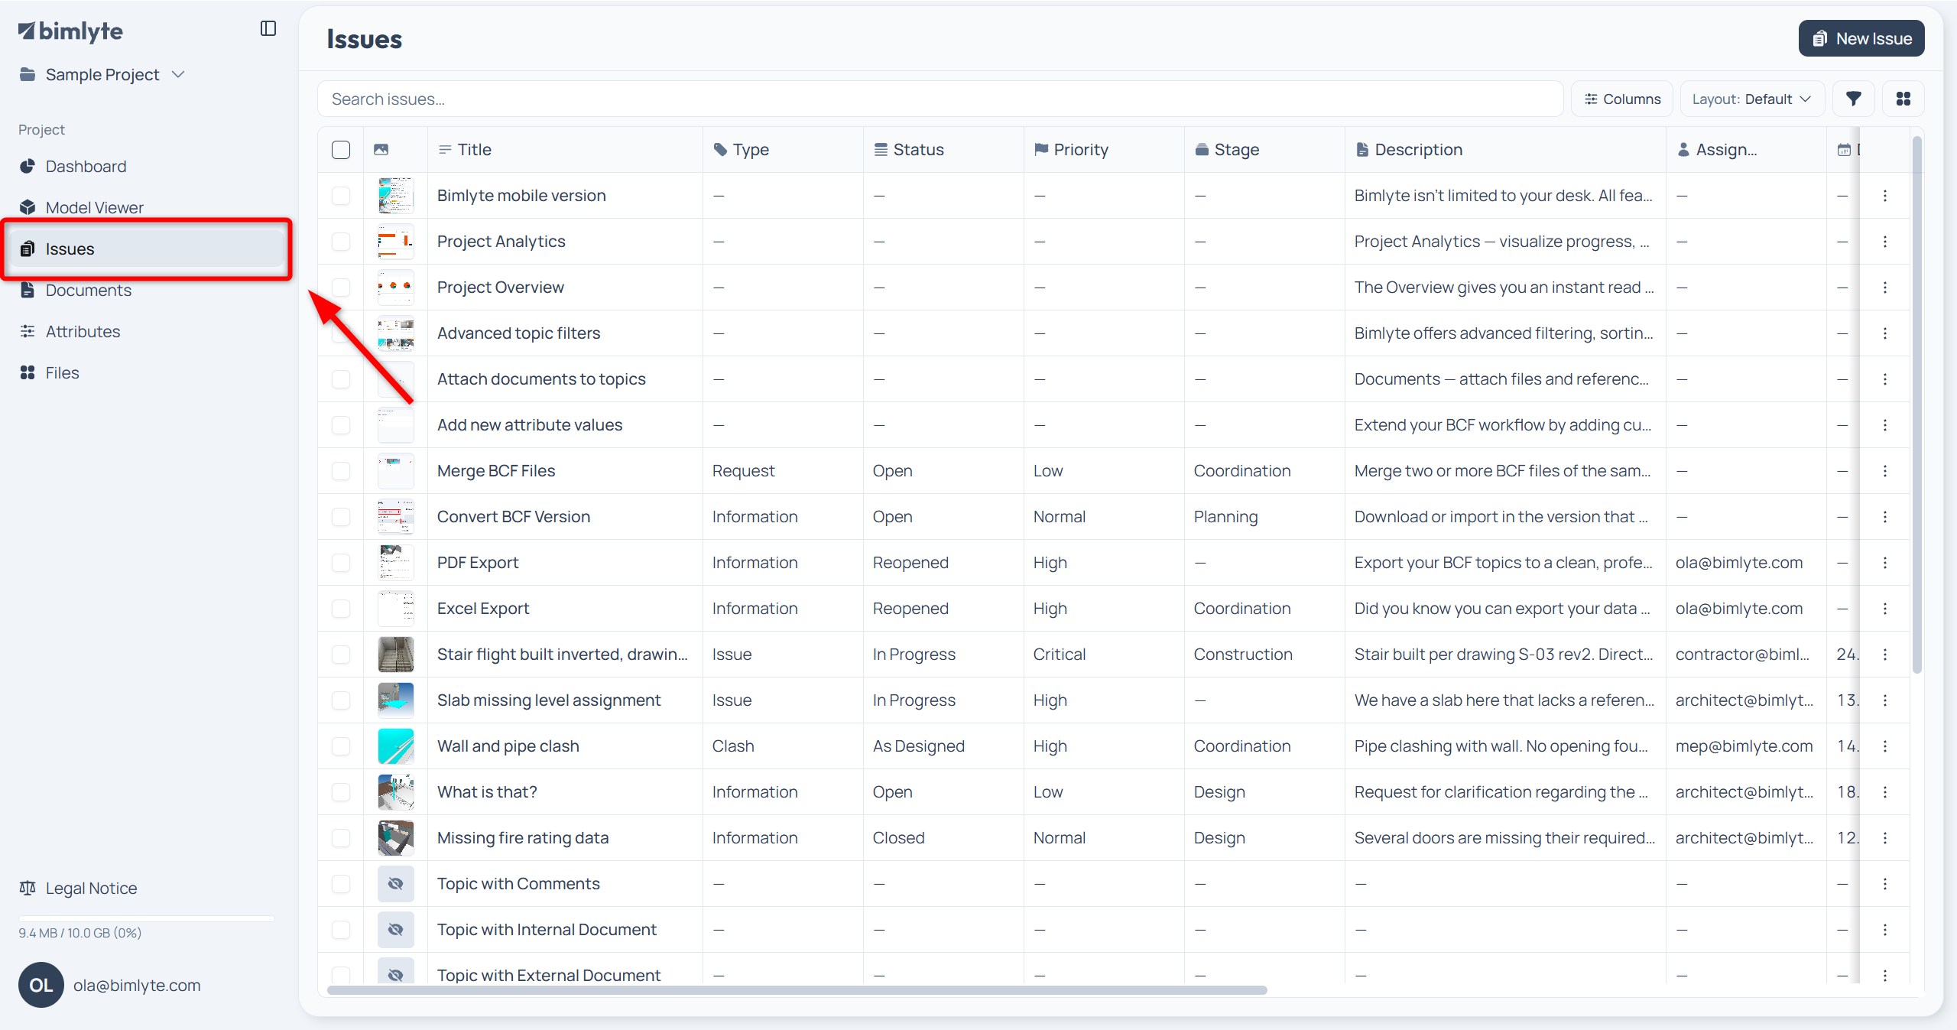1957x1030 pixels.
Task: Click the New Issue button
Action: pyautogui.click(x=1861, y=38)
